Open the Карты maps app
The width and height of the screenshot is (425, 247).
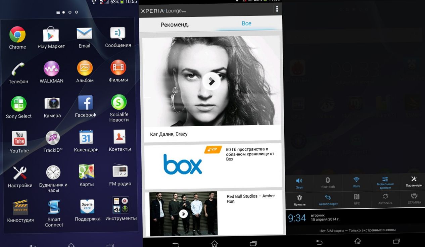click(86, 171)
